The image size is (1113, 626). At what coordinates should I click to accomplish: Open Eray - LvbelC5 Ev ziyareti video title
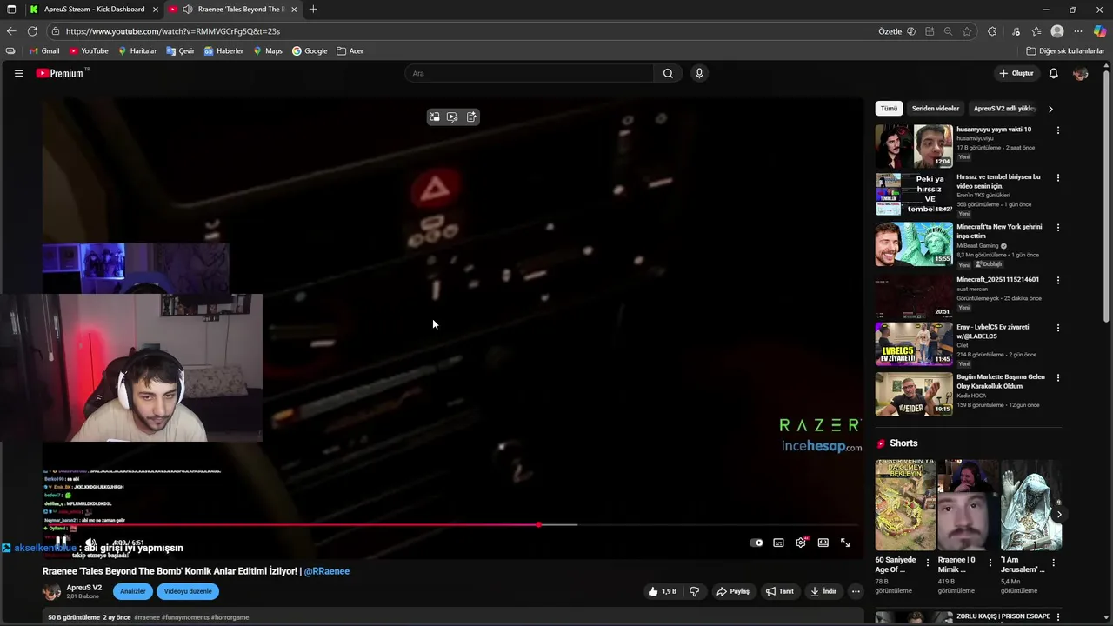[993, 331]
